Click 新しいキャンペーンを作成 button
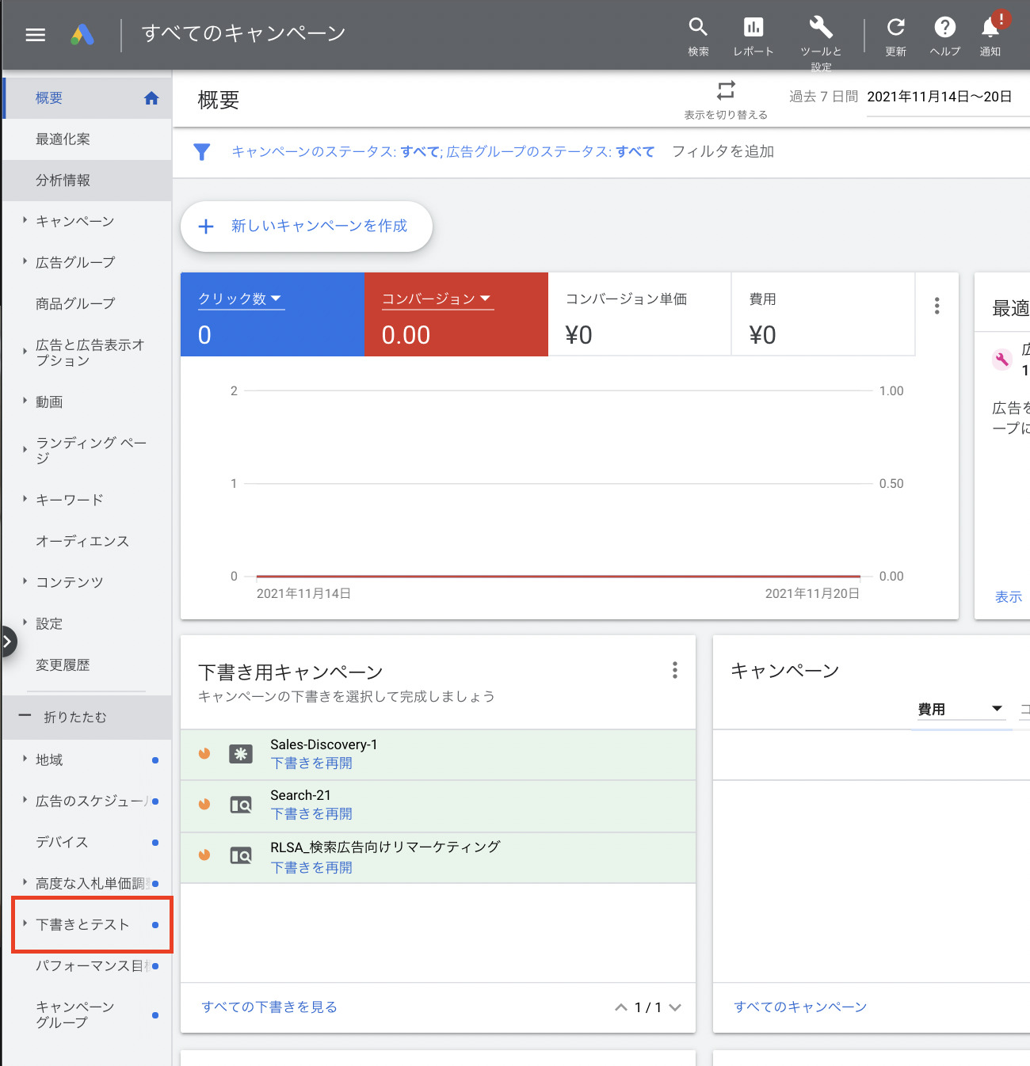This screenshot has width=1030, height=1066. 306,227
